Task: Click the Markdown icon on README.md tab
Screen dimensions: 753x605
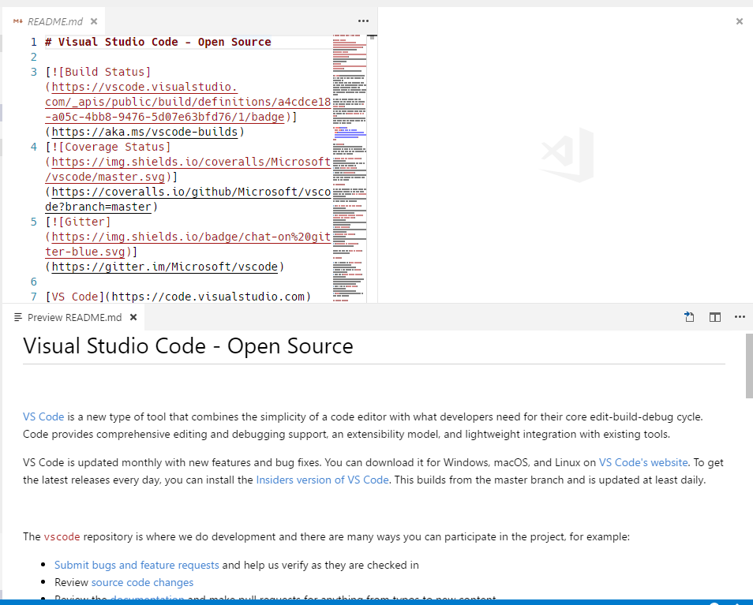Action: [x=20, y=22]
